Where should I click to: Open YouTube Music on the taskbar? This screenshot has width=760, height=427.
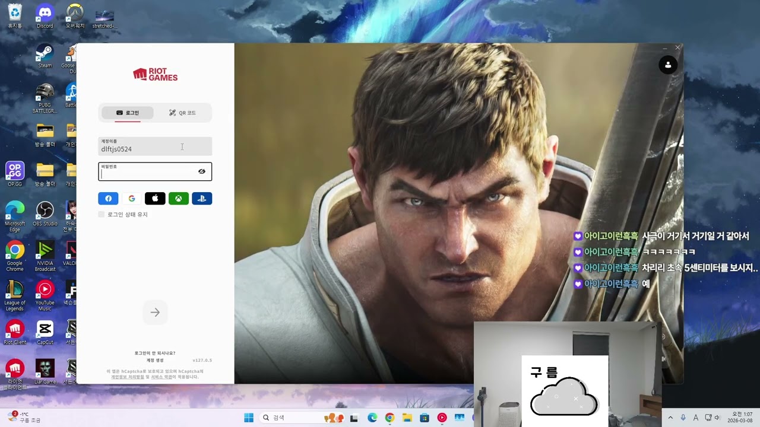point(442,418)
